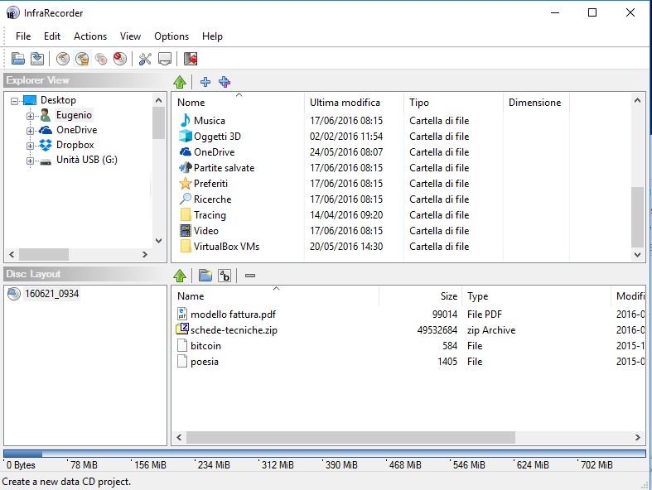Sort explorer list by Tipo column
The height and width of the screenshot is (490, 652).
coord(453,103)
